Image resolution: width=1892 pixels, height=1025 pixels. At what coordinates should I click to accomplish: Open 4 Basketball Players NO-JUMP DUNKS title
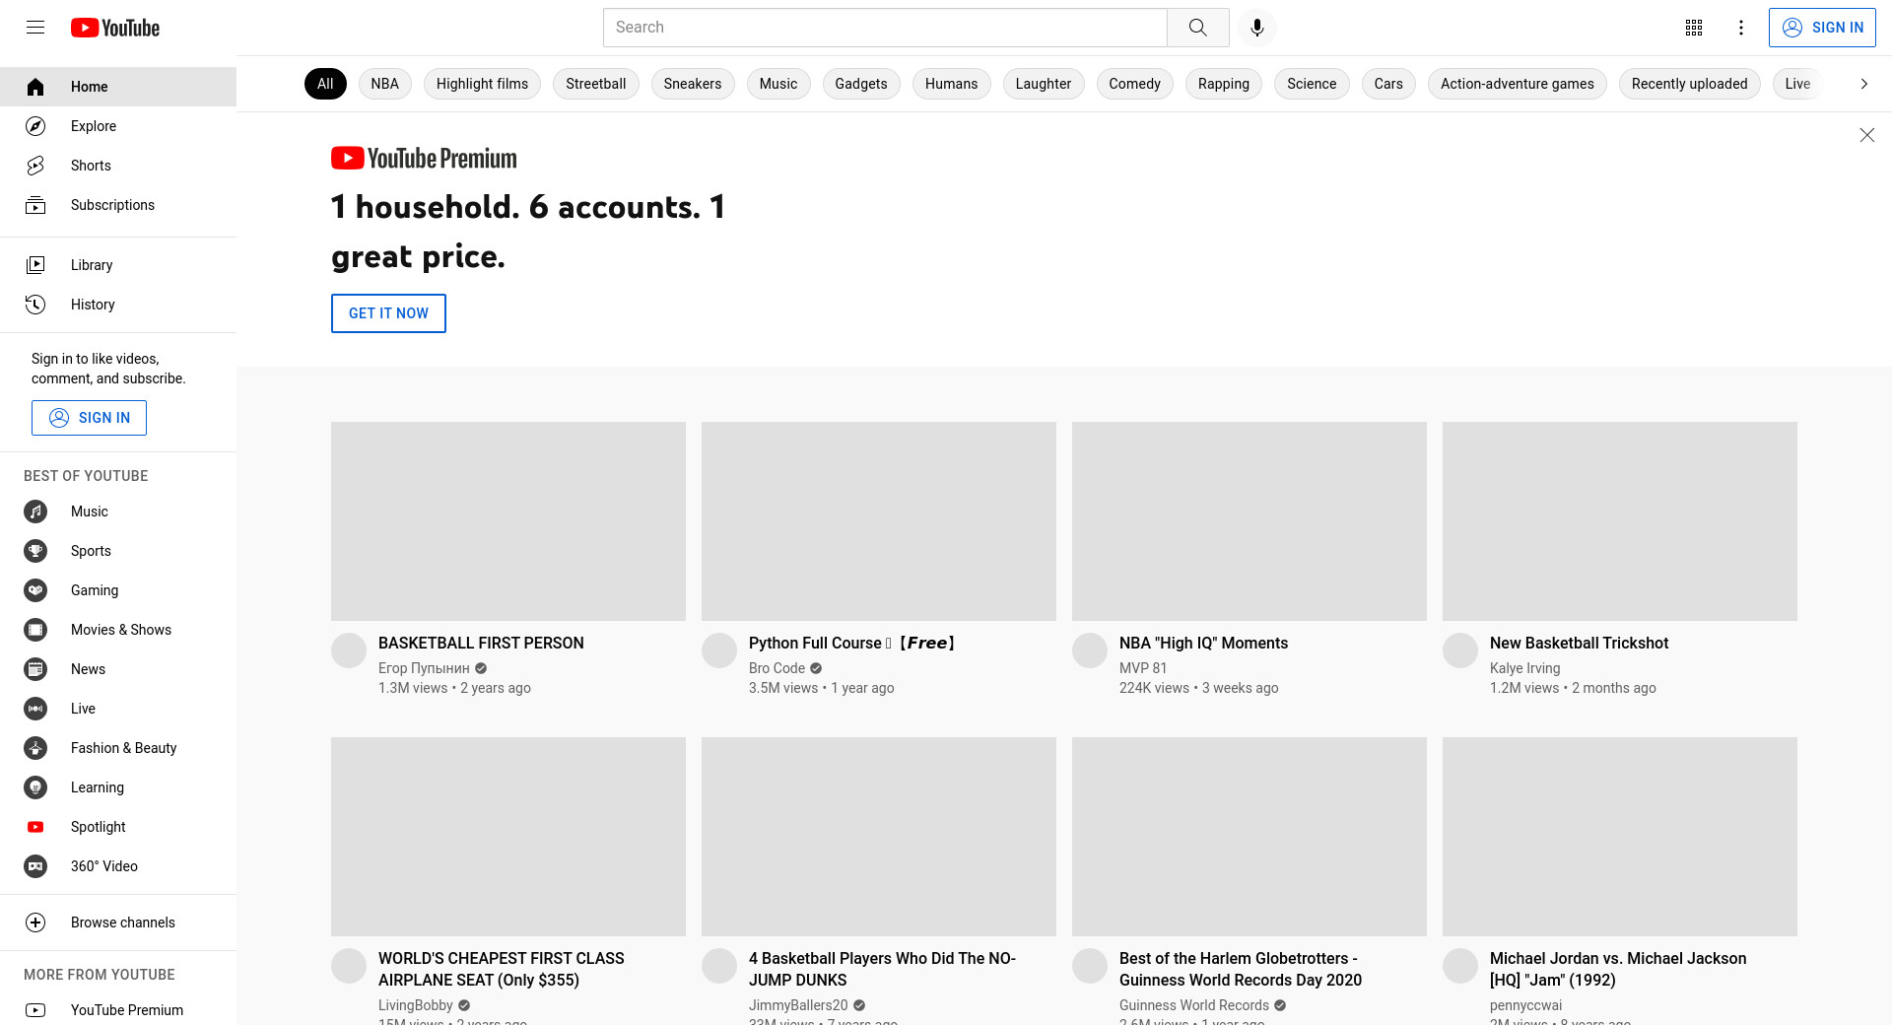coord(882,969)
